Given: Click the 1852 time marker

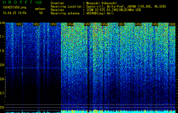Looking at the screenshot, I should click(36, 24).
